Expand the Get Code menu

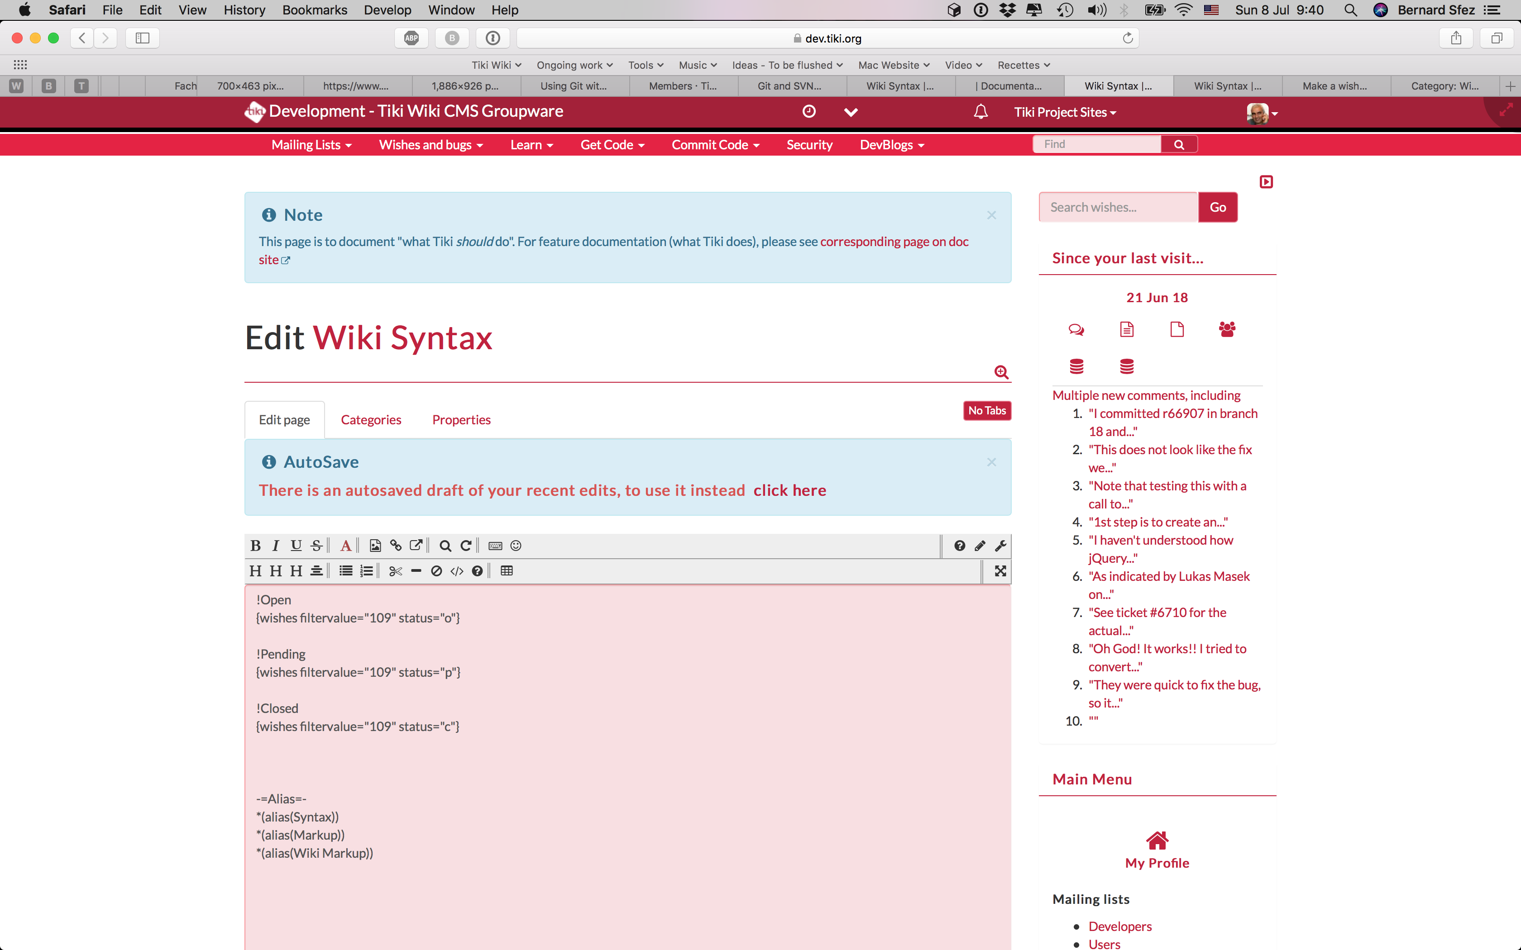[x=613, y=144]
